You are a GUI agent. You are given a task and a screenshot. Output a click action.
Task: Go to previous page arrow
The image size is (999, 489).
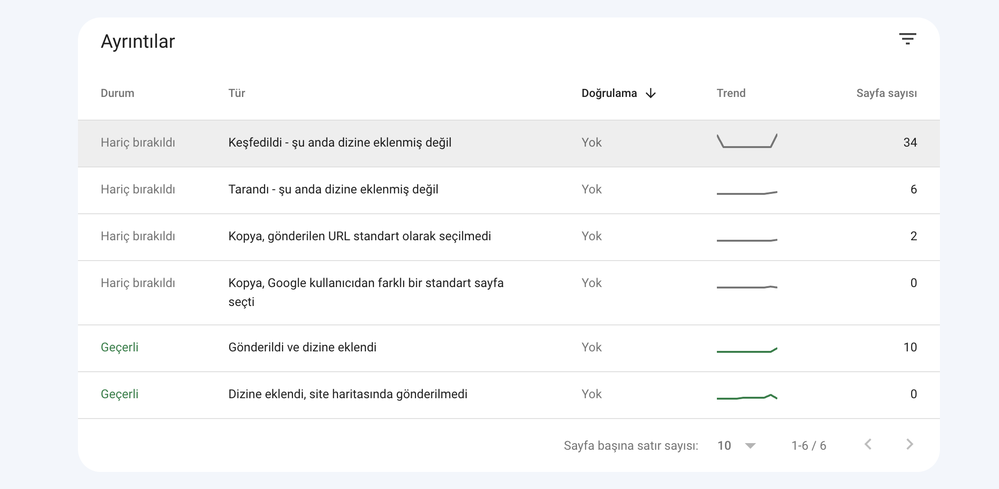click(x=868, y=444)
